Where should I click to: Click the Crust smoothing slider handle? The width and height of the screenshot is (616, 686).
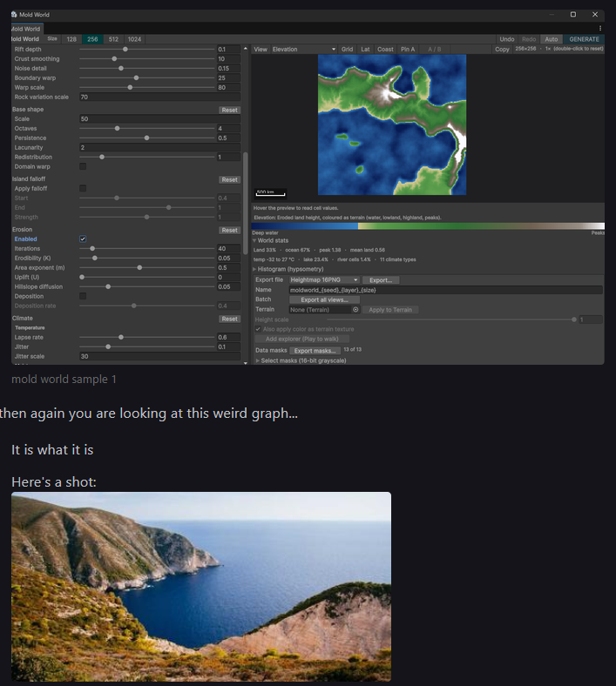(114, 58)
